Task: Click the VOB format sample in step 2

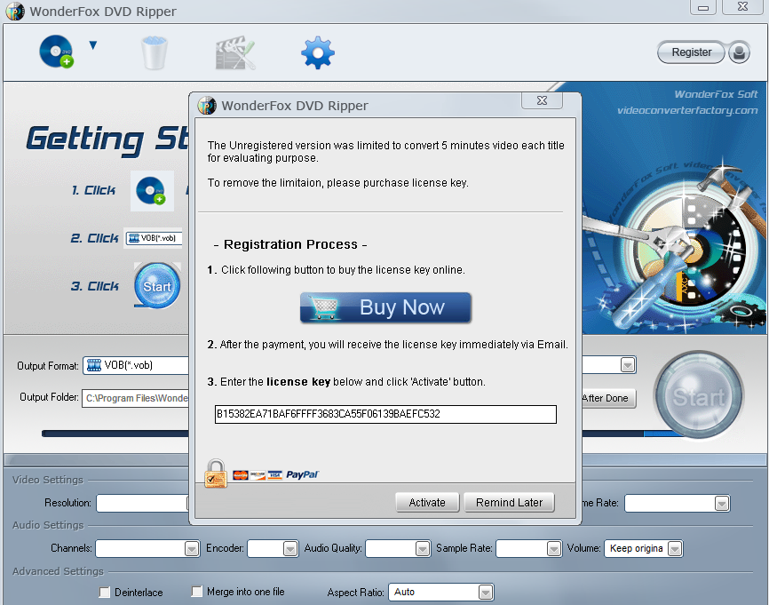Action: 153,238
